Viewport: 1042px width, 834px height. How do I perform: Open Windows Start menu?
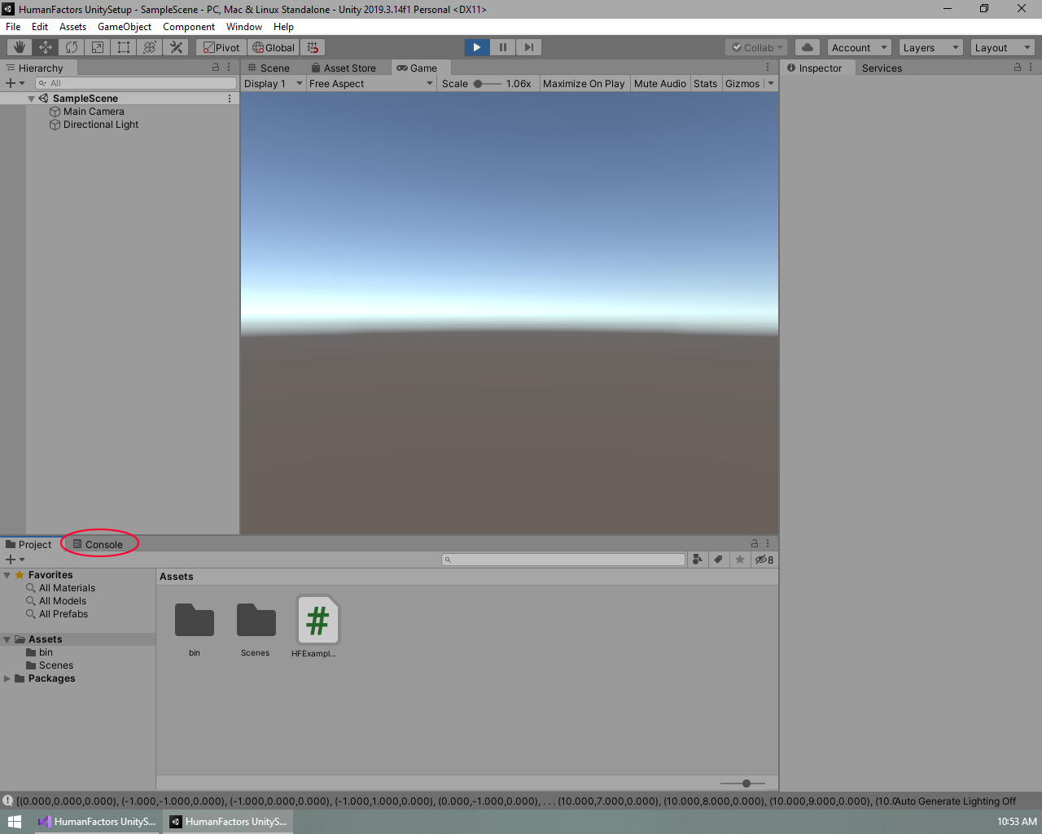(14, 822)
